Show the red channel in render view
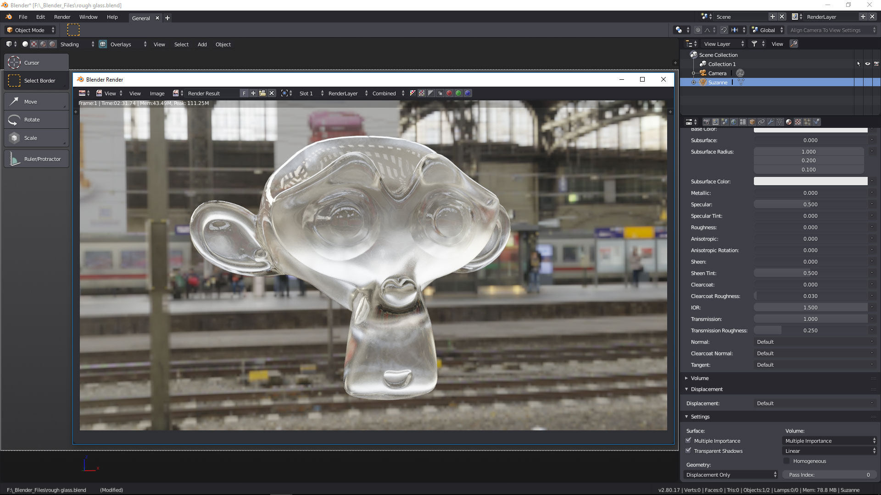Image resolution: width=881 pixels, height=495 pixels. pyautogui.click(x=449, y=93)
